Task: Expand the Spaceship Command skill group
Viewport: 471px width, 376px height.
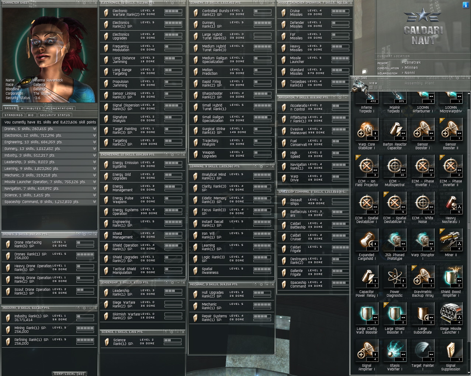Action: click(49, 202)
